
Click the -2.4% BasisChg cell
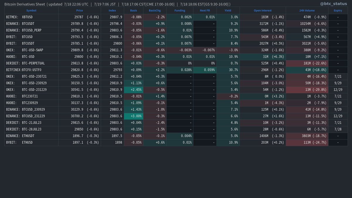(155, 123)
